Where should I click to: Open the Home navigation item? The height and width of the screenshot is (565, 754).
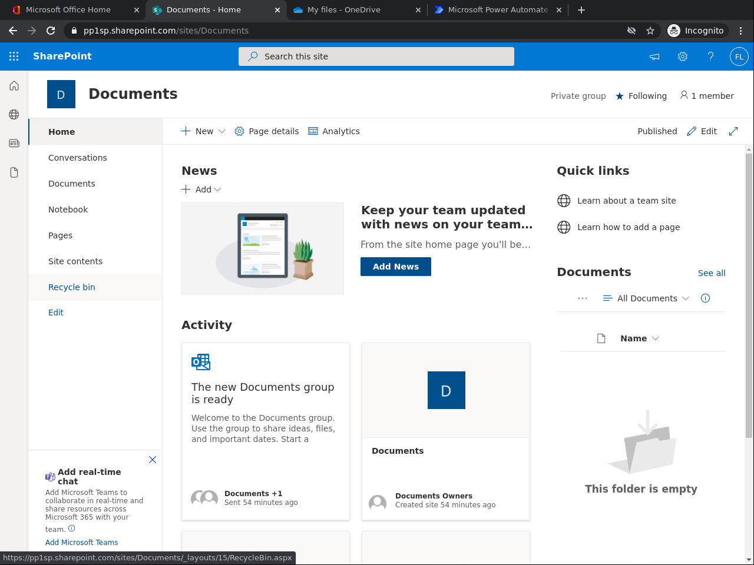click(x=95, y=132)
